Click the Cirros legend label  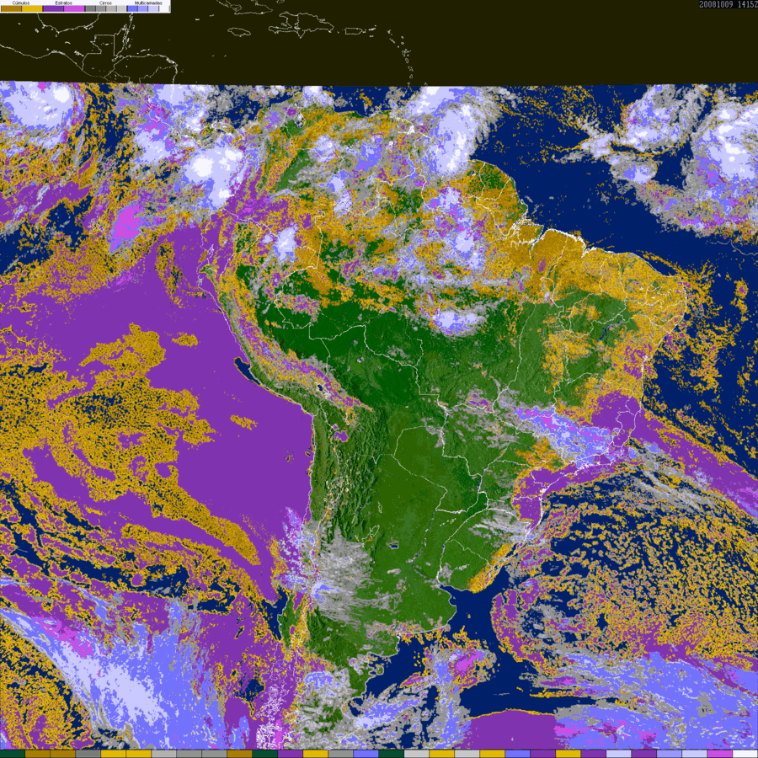105,3
